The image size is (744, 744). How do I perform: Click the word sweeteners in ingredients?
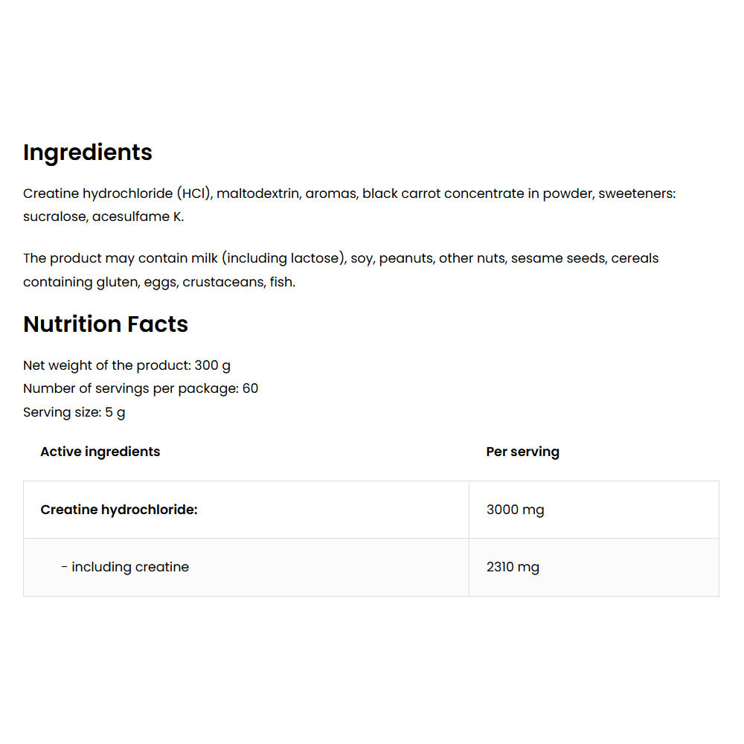pos(636,194)
